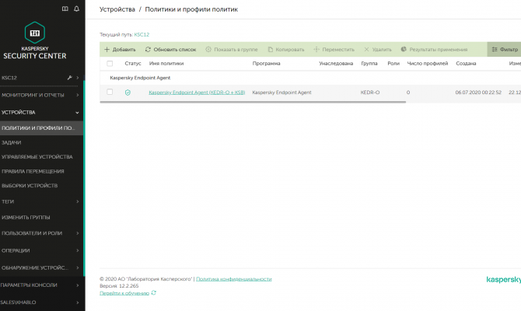Screen dimensions: 521x311
Task: Expand Обнаружение устройств chevron
Action: tap(78, 267)
